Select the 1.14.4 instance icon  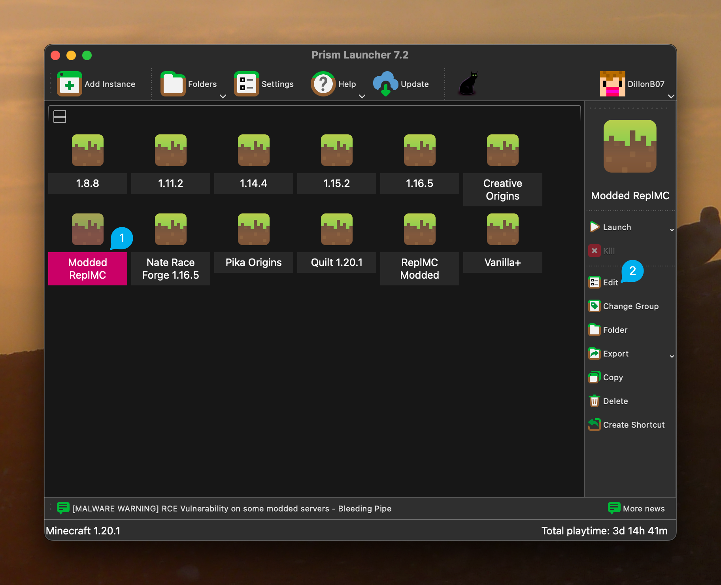click(x=254, y=150)
